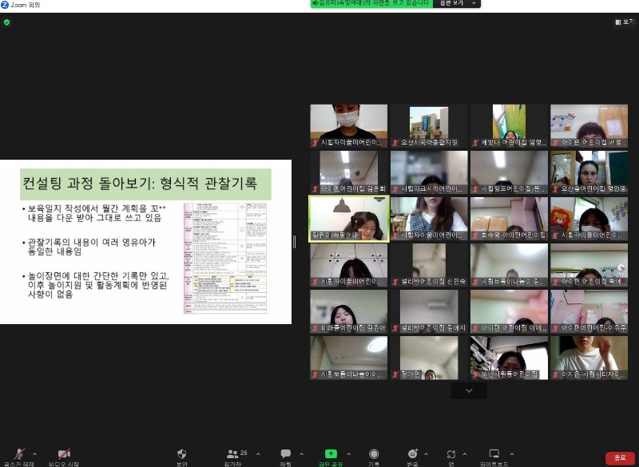Unmute the microphone in Zoom toolbar

click(18, 454)
